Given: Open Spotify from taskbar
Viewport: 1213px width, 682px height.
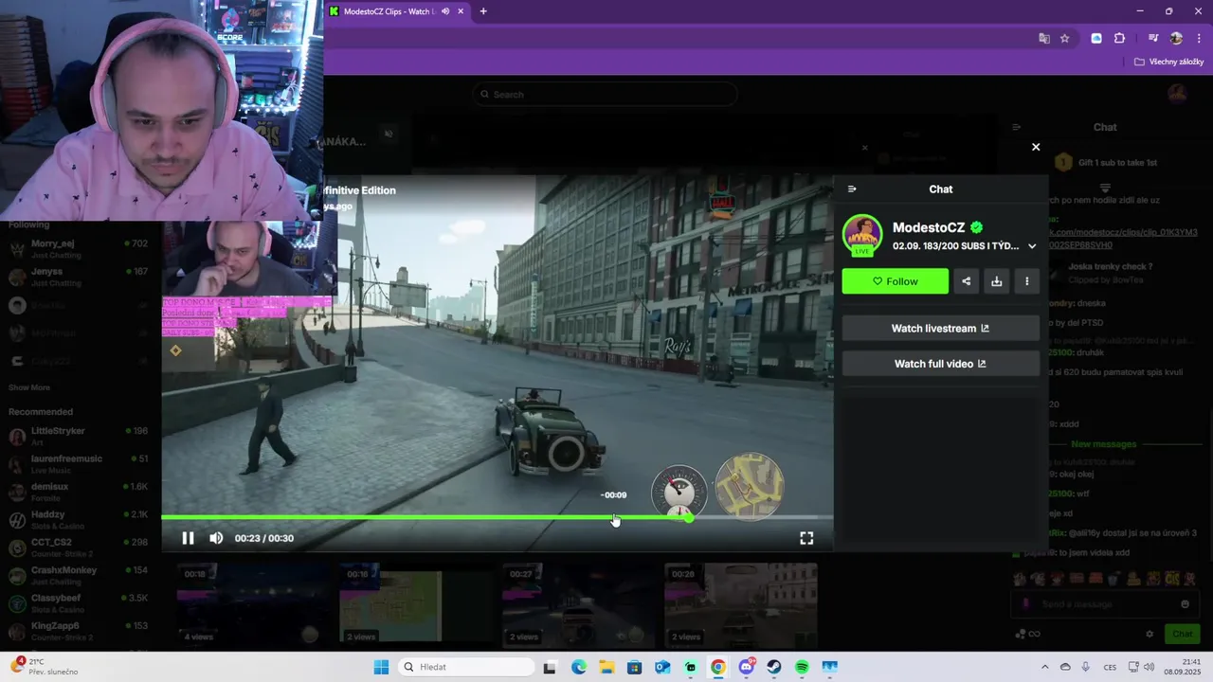Looking at the screenshot, I should [x=802, y=667].
